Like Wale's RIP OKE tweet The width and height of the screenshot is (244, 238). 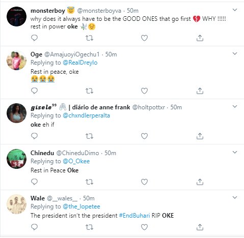(x=144, y=227)
